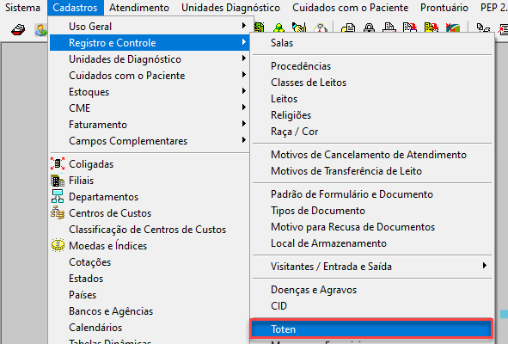Open Moedas e Índices entry
Image resolution: width=508 pixels, height=344 pixels.
coord(150,246)
